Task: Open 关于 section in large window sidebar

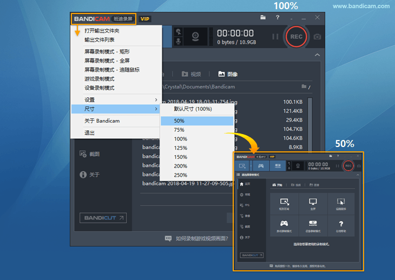Action: pos(90,175)
